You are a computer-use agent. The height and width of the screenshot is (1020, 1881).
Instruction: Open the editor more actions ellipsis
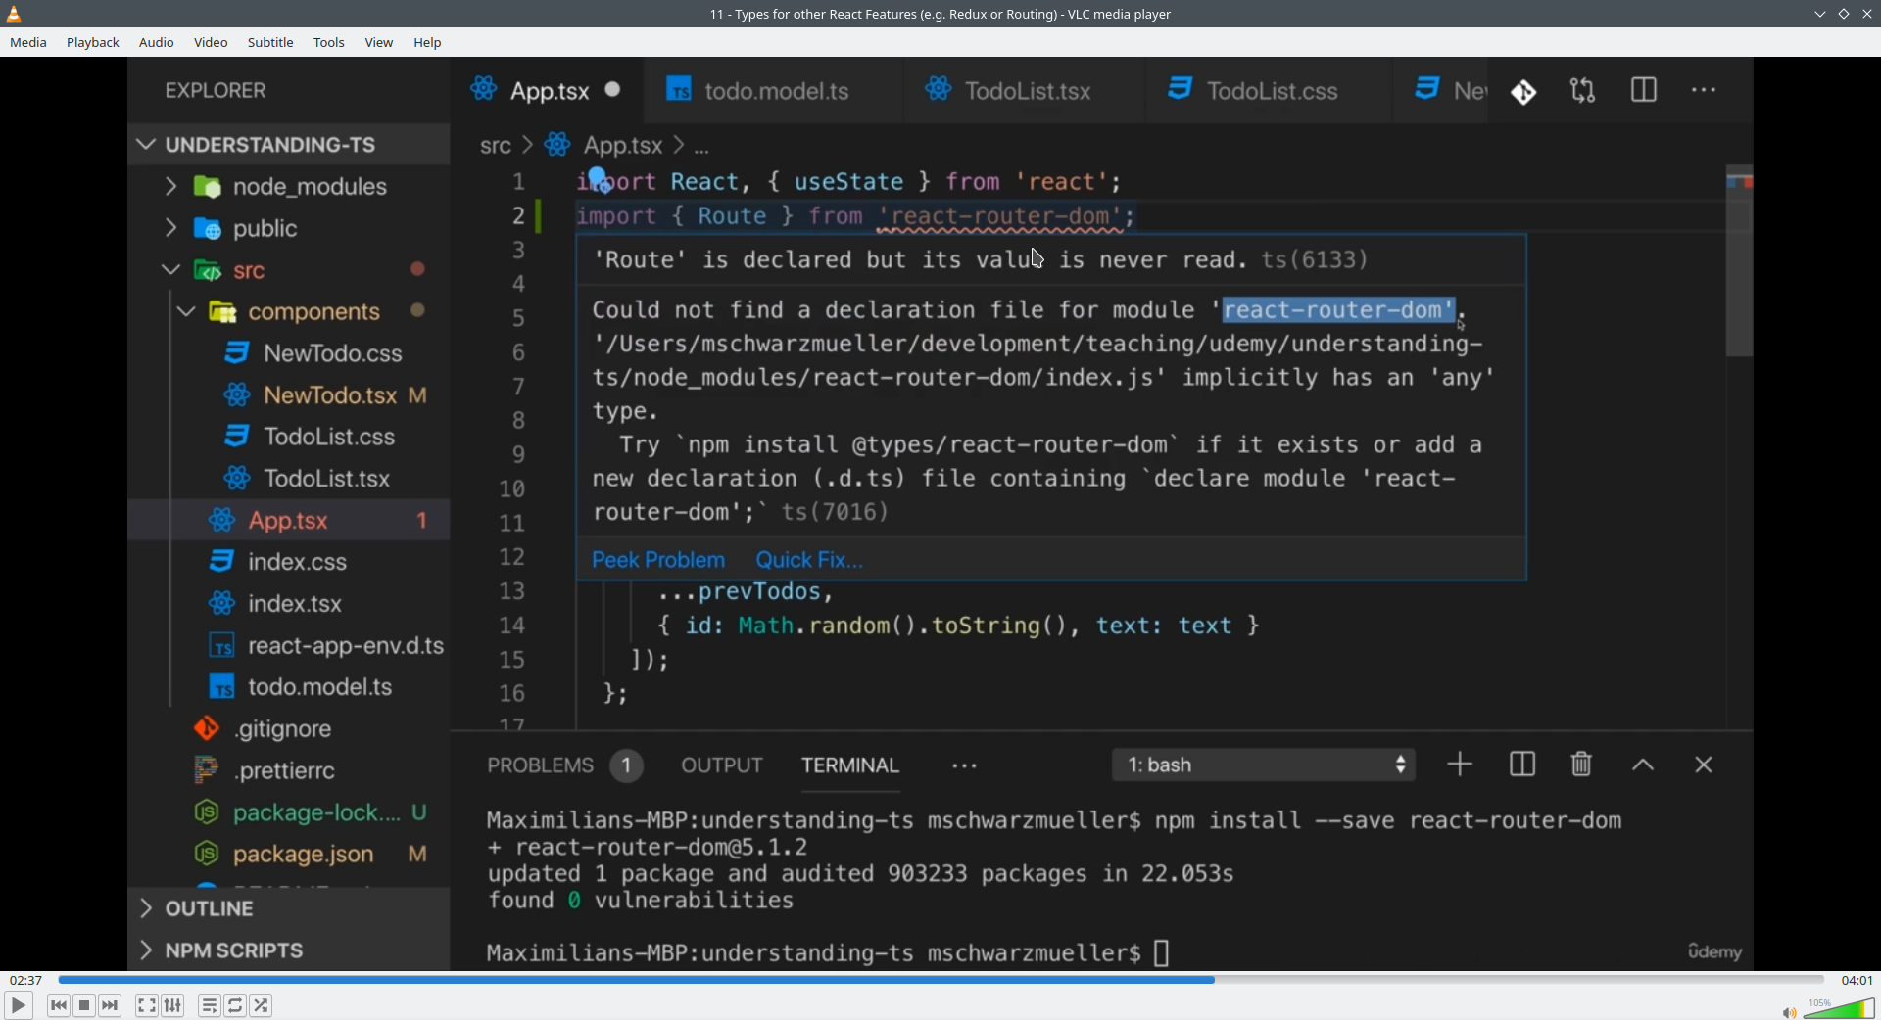pos(1705,90)
